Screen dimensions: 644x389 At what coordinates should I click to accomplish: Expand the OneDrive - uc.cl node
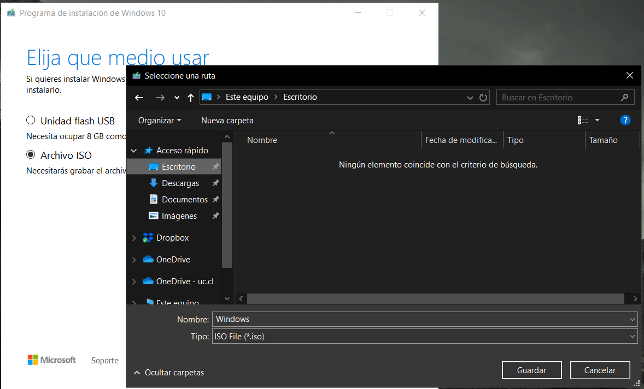[133, 282]
